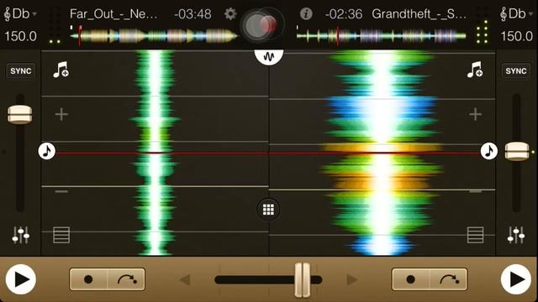Tap the right deck note marker

[x=489, y=151]
